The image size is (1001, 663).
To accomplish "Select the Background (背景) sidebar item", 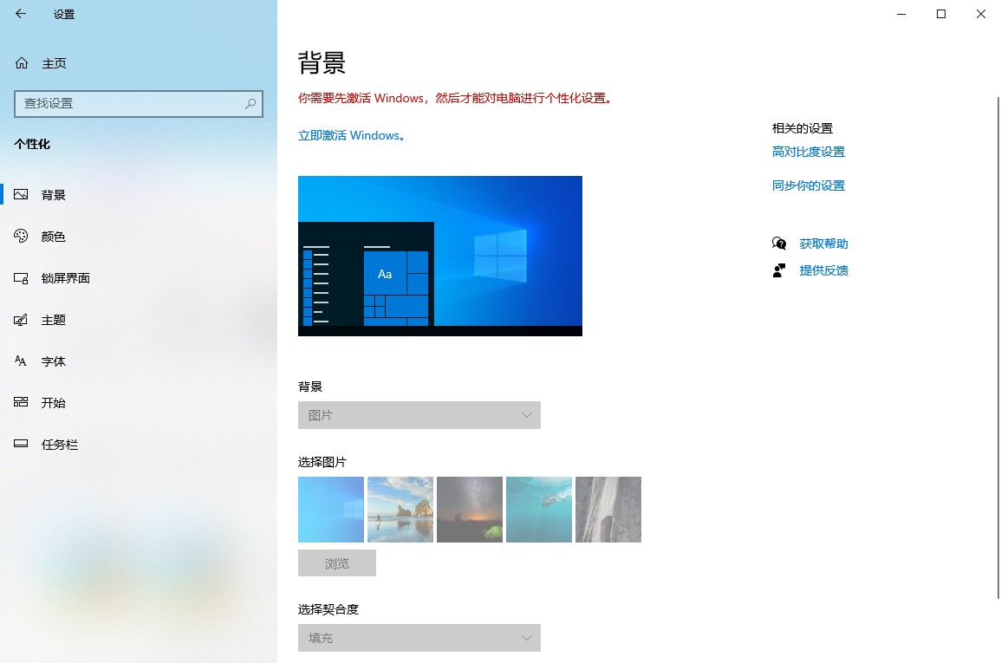I will pyautogui.click(x=53, y=195).
